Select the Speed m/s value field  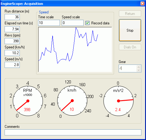pos(12,65)
